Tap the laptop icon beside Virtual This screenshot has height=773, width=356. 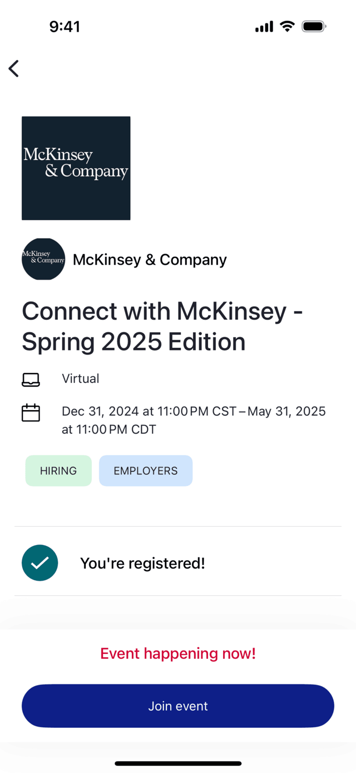click(x=31, y=380)
